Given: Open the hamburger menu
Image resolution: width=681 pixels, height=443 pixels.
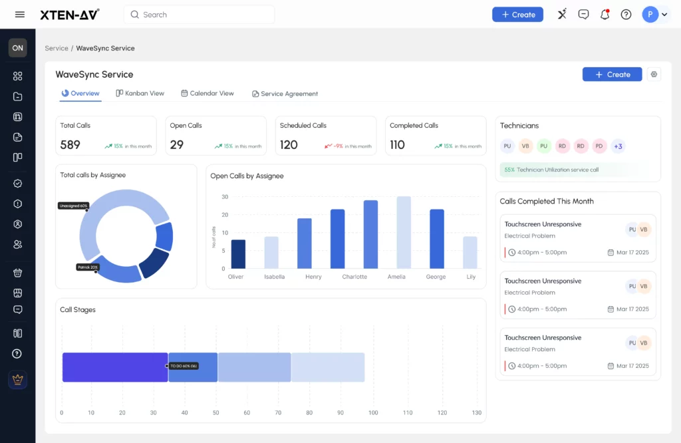Looking at the screenshot, I should coord(19,15).
